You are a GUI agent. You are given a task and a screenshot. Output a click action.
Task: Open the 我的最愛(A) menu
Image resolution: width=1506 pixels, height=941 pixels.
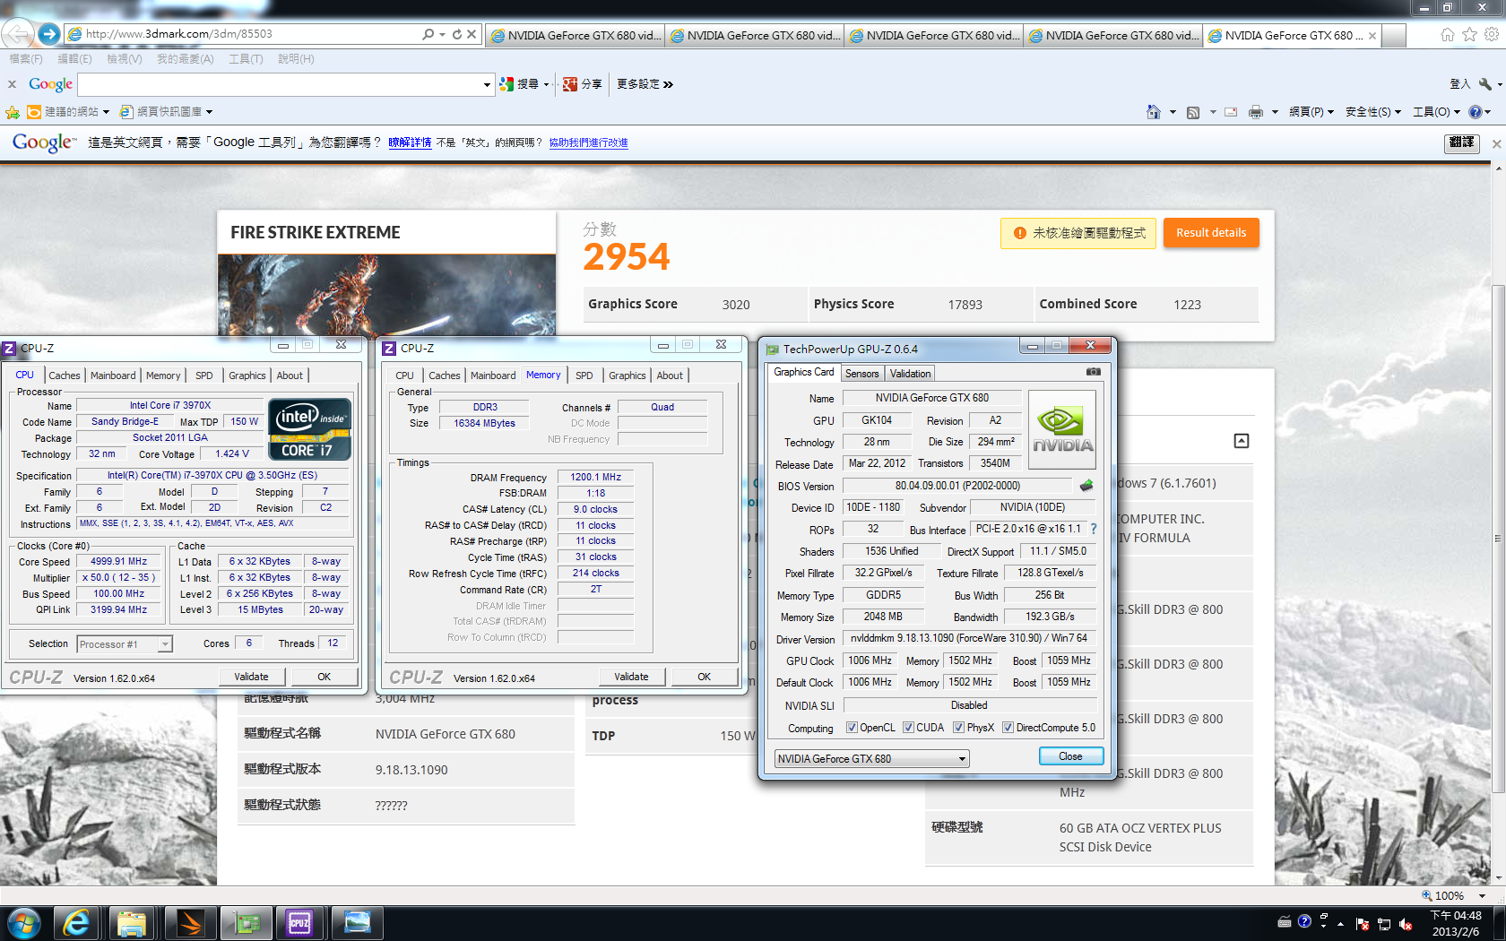tap(186, 59)
